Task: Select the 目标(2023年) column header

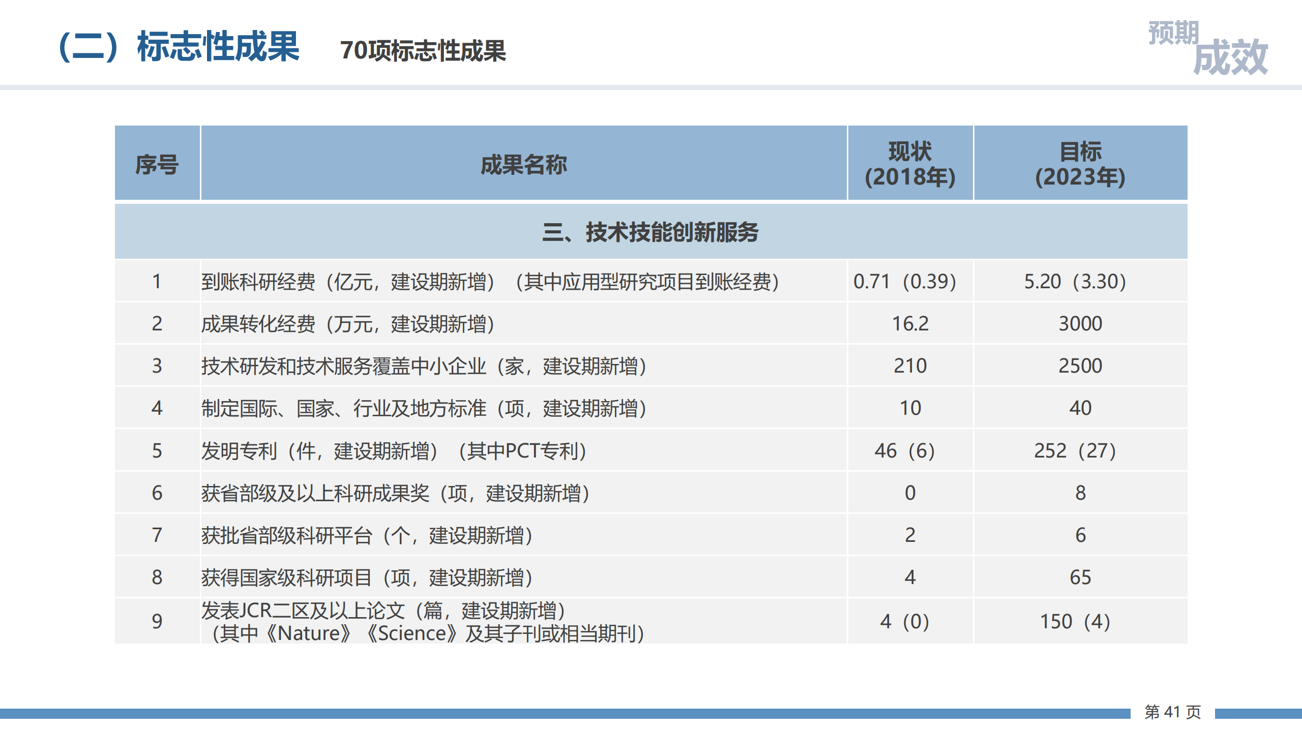Action: click(x=1080, y=164)
